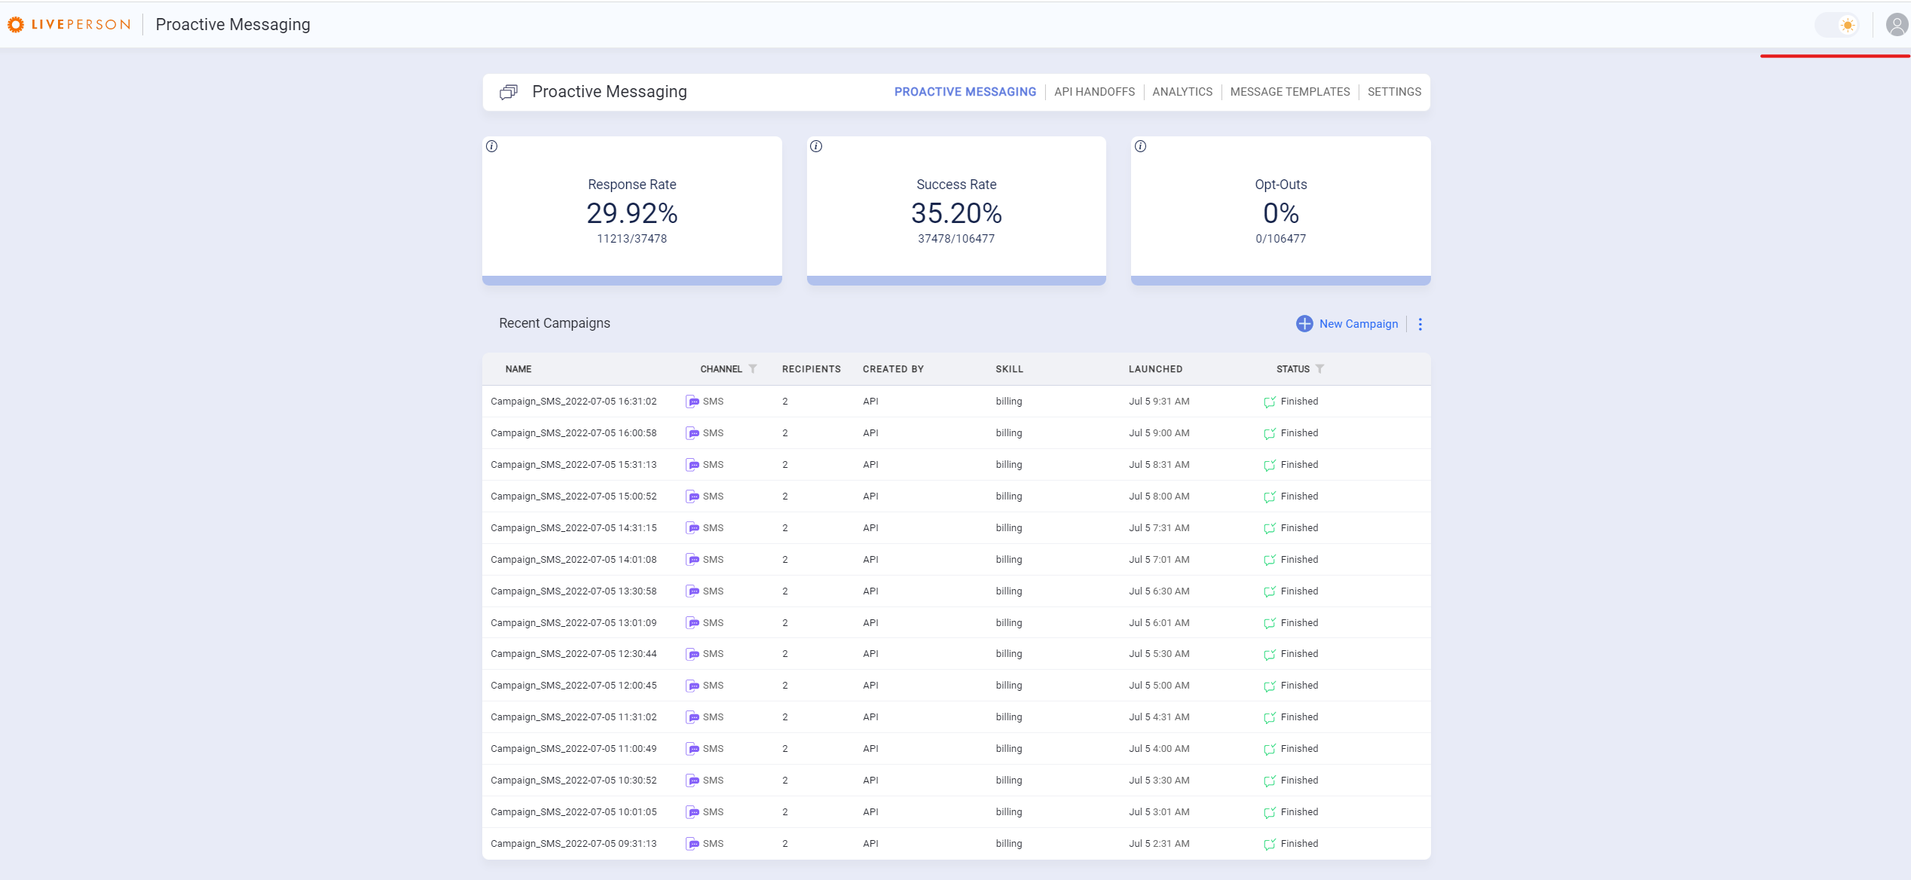1911x880 pixels.
Task: Click Finished status icon for Jul 5 6:01 AM
Action: click(1270, 623)
